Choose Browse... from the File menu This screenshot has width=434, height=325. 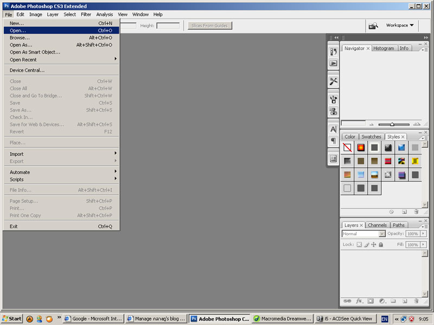click(x=61, y=37)
